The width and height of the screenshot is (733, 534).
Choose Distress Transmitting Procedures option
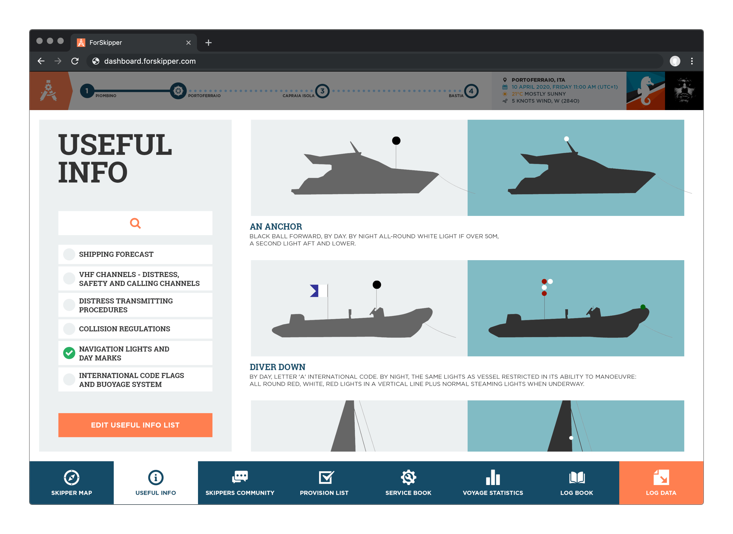pos(69,305)
